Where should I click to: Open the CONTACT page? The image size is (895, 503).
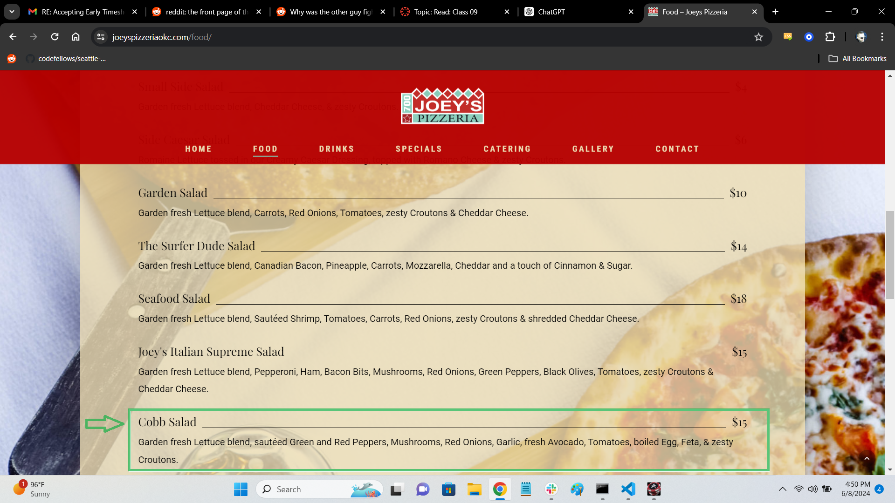pos(677,149)
